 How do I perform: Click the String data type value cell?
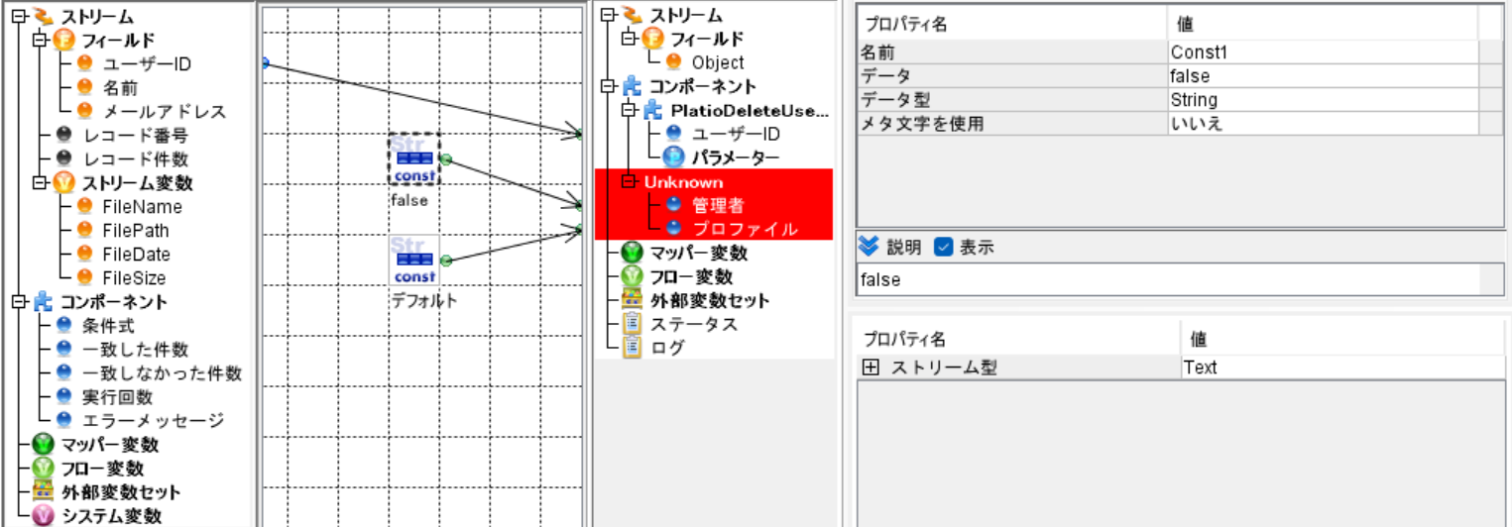pos(1323,99)
